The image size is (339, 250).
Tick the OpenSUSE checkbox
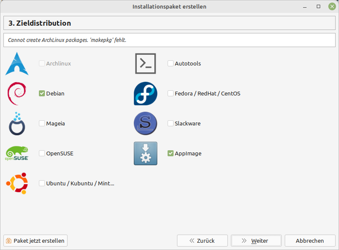(x=42, y=153)
